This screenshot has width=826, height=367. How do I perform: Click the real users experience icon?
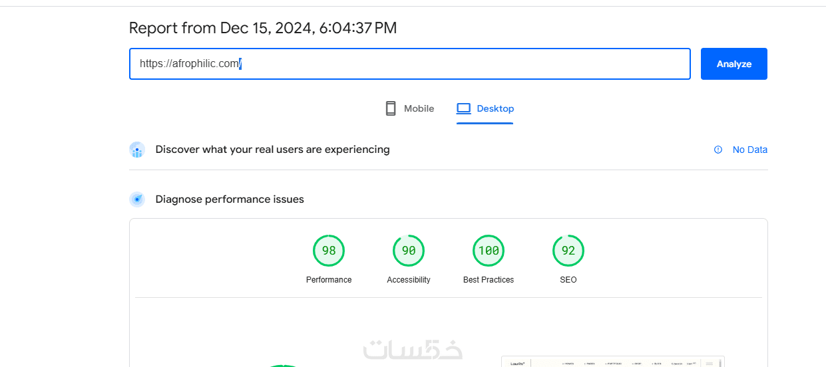[137, 150]
